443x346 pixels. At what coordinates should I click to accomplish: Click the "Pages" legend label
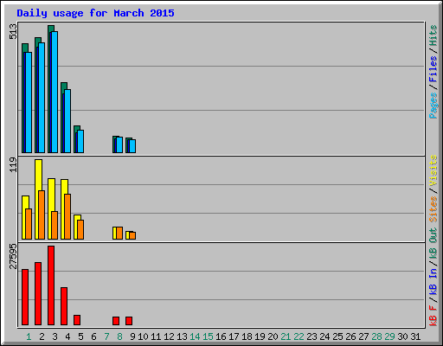point(433,106)
